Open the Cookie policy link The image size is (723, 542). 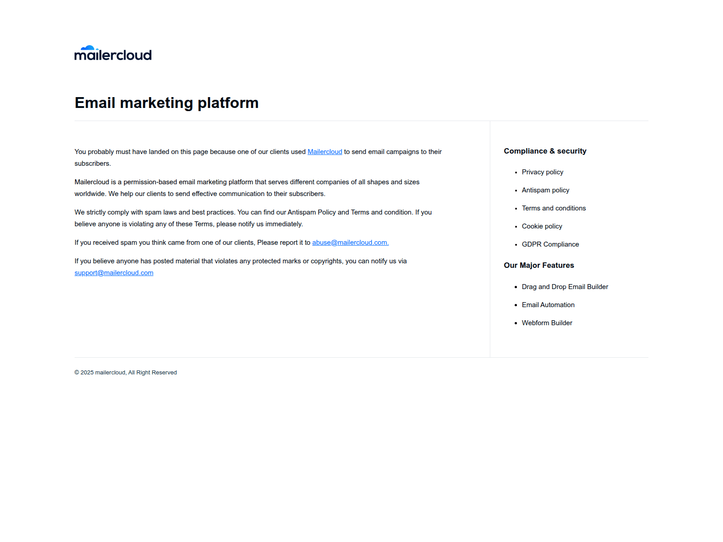pyautogui.click(x=542, y=226)
